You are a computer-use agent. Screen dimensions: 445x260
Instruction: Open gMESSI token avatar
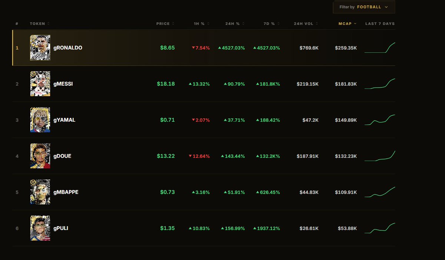coord(40,84)
